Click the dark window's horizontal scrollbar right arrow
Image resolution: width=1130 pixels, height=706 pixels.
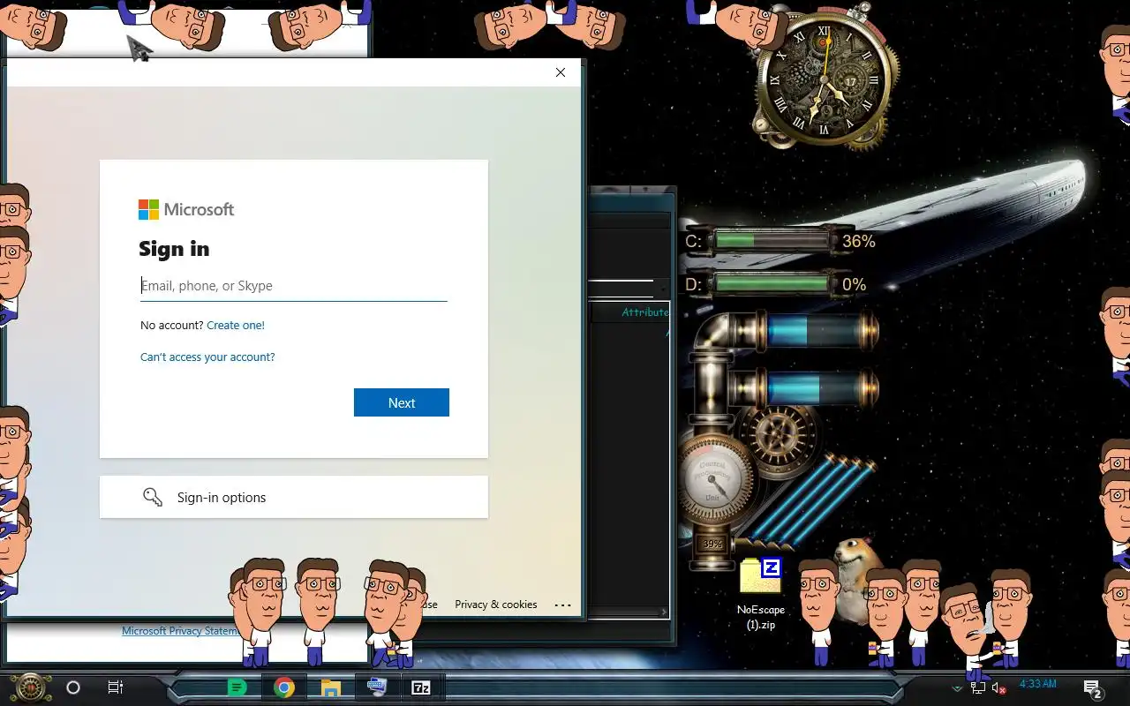pyautogui.click(x=664, y=612)
